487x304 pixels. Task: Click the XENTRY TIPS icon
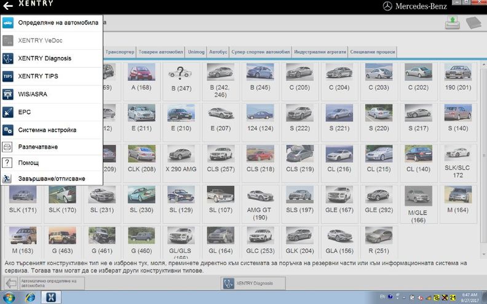pyautogui.click(x=8, y=76)
